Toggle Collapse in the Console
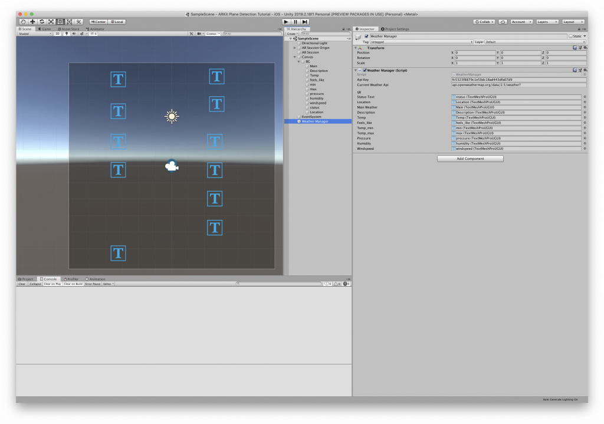604x424 pixels. 35,284
